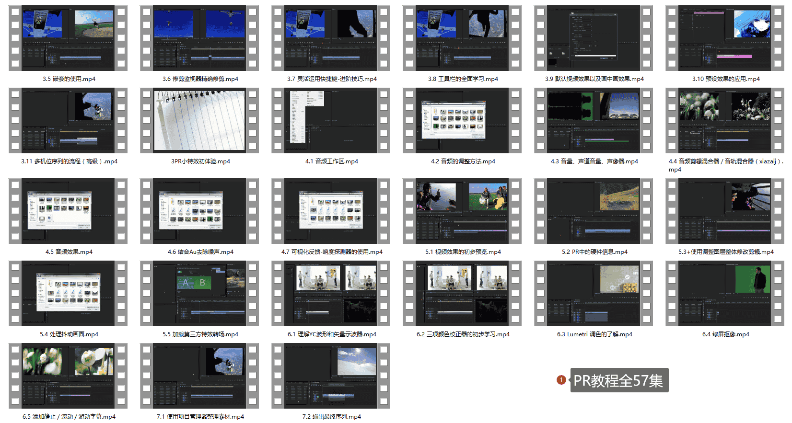
Task: Select video thumbnail 3.5 嵌套的使用.mp4
Action: pyautogui.click(x=68, y=38)
